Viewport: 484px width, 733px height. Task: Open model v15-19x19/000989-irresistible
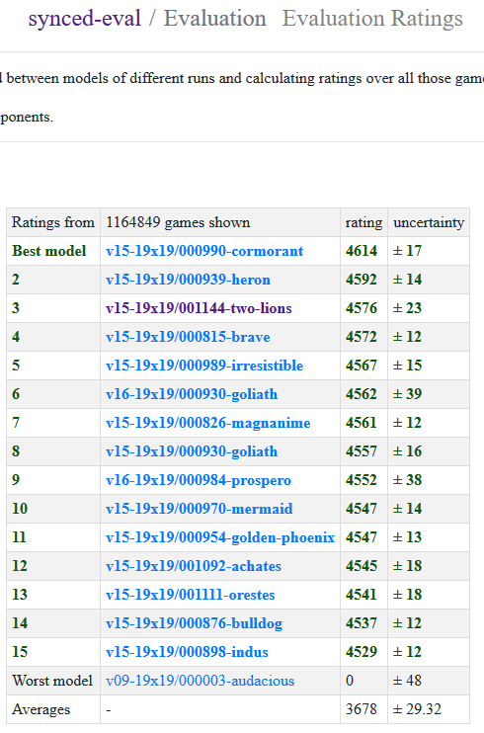(204, 366)
